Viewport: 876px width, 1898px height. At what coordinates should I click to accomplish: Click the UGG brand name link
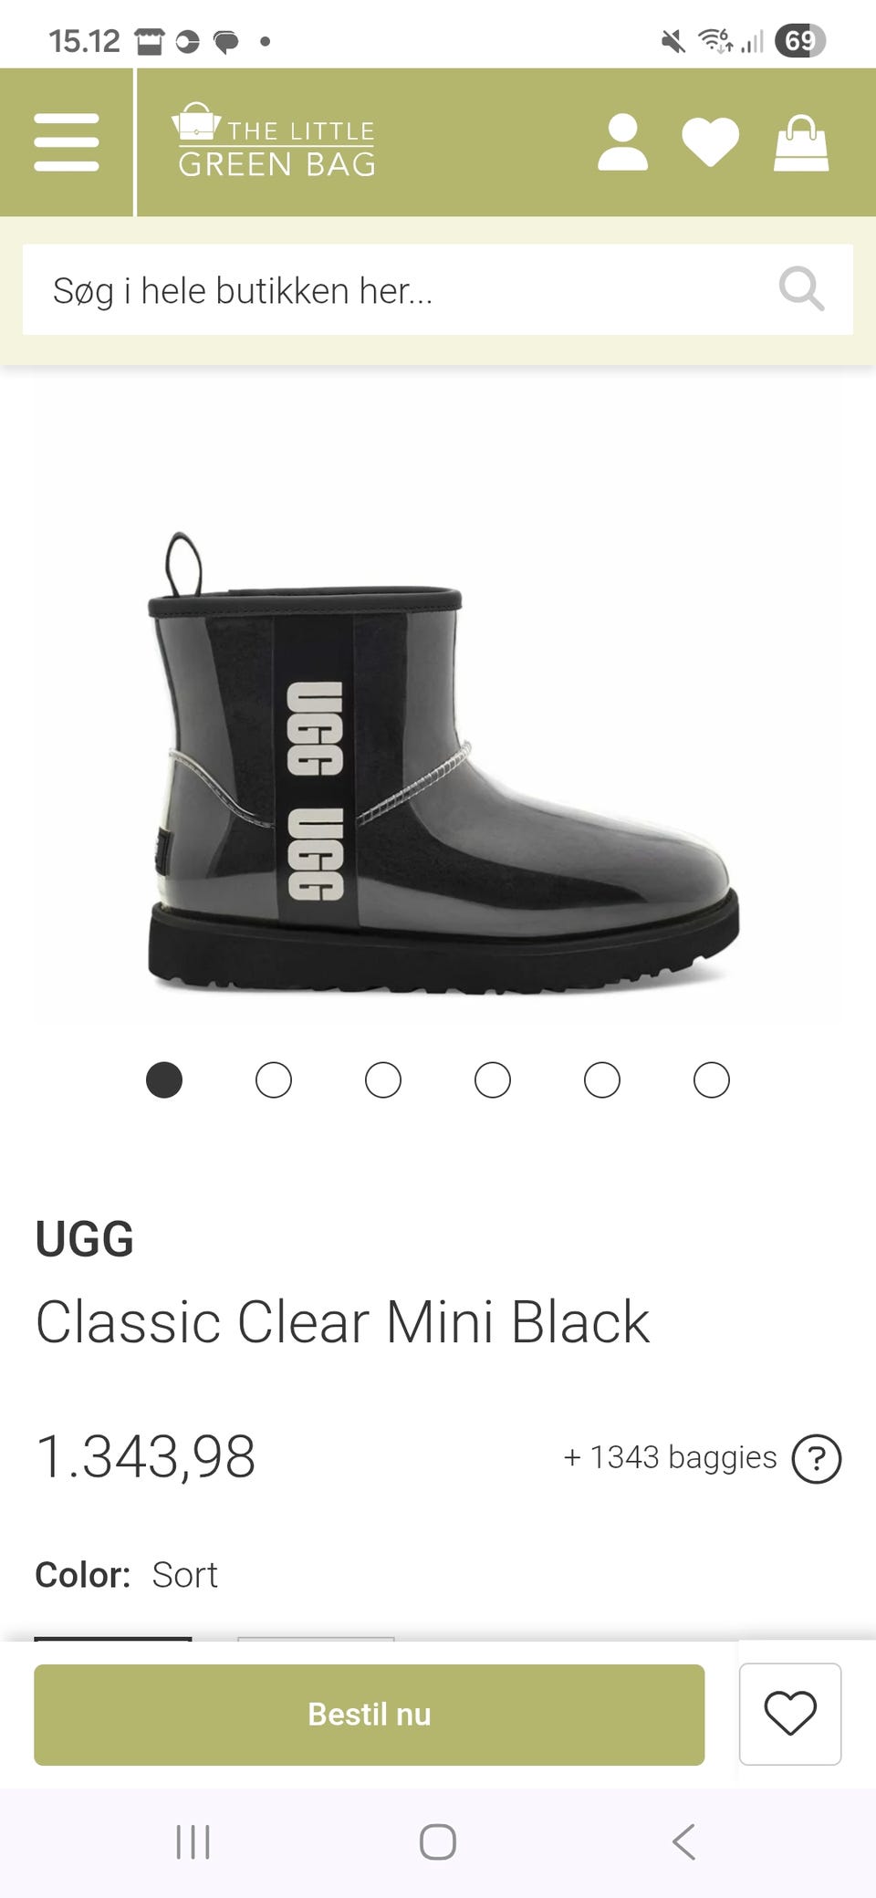tap(85, 1239)
